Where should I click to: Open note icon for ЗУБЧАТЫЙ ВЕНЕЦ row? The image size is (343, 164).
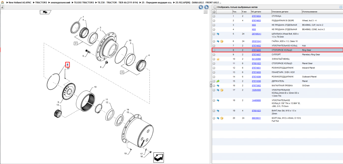point(218,59)
